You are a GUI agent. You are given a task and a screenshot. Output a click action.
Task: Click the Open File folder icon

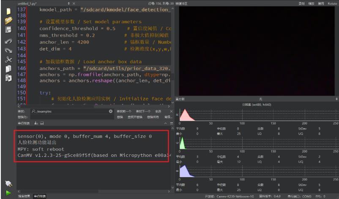click(x=8, y=20)
